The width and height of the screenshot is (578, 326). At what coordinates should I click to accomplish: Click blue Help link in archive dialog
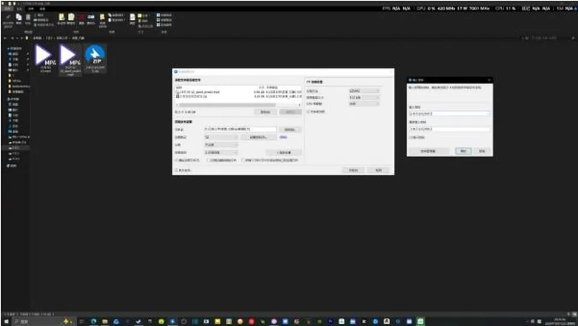[284, 137]
